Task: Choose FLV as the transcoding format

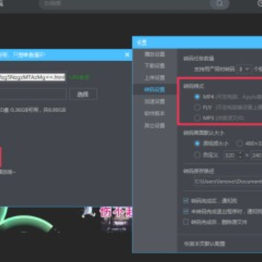Action: [x=196, y=107]
